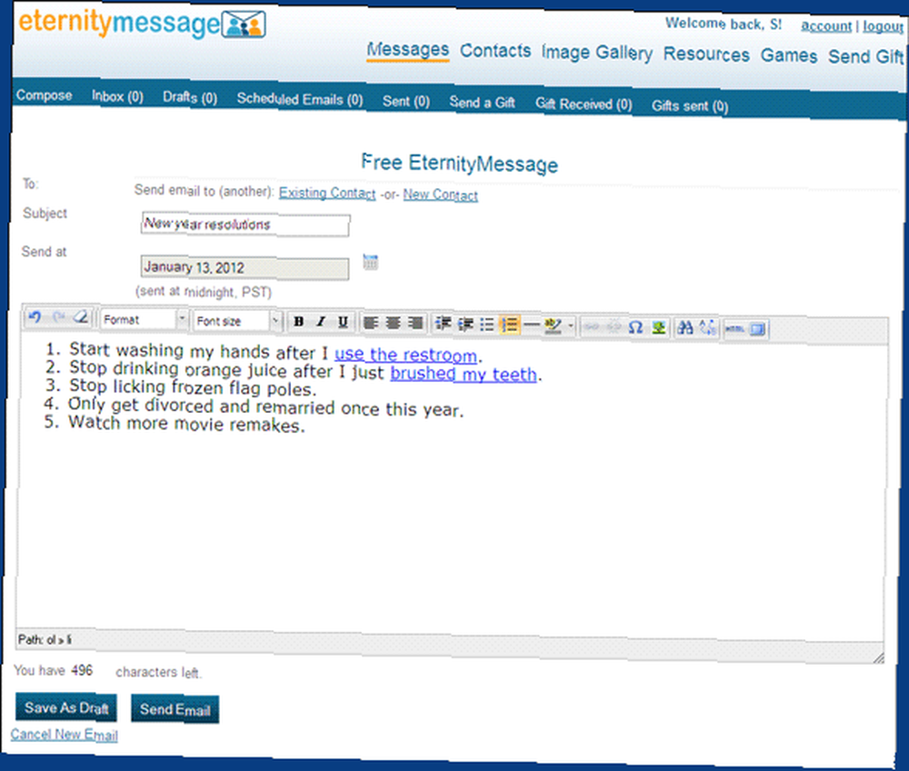Click Send Email button
Image resolution: width=909 pixels, height=771 pixels.
click(175, 709)
